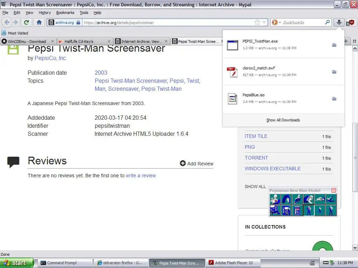Close the Internet Archive: View tab
358x268 pixels.
[166, 41]
